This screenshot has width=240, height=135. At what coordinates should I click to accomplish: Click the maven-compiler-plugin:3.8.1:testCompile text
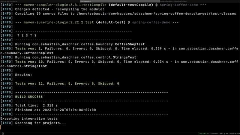point(65,5)
